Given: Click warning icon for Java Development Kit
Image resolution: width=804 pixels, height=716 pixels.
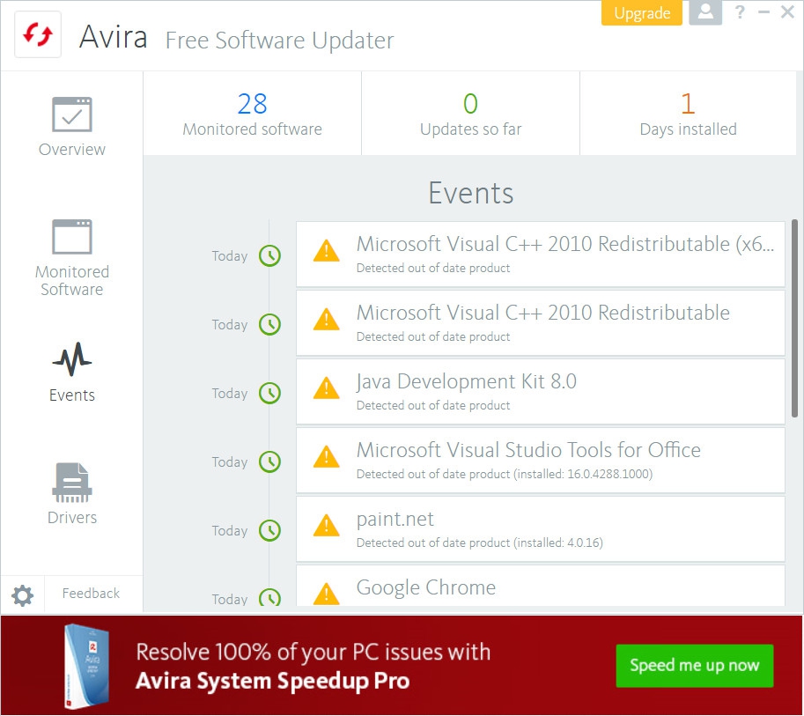Looking at the screenshot, I should click(x=326, y=388).
